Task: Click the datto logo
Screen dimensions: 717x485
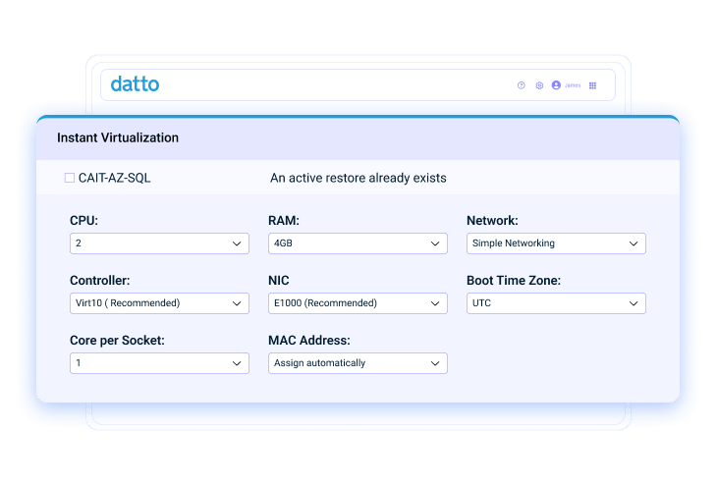Action: click(135, 84)
